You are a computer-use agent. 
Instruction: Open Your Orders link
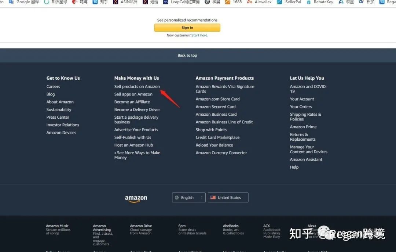301,107
